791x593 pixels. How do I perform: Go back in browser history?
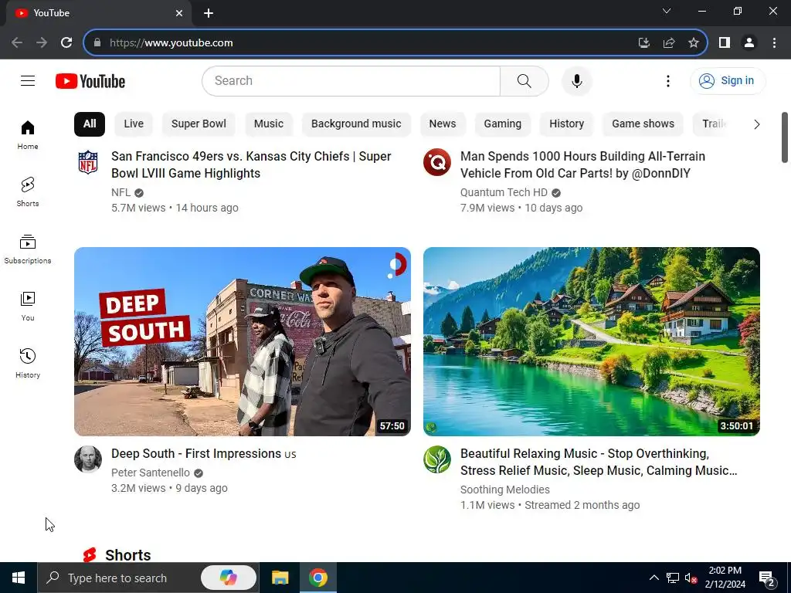[17, 42]
